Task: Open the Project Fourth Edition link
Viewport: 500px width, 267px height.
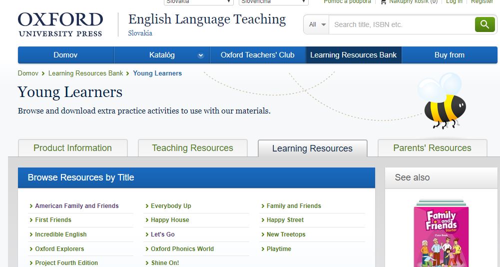Action: pyautogui.click(x=66, y=263)
